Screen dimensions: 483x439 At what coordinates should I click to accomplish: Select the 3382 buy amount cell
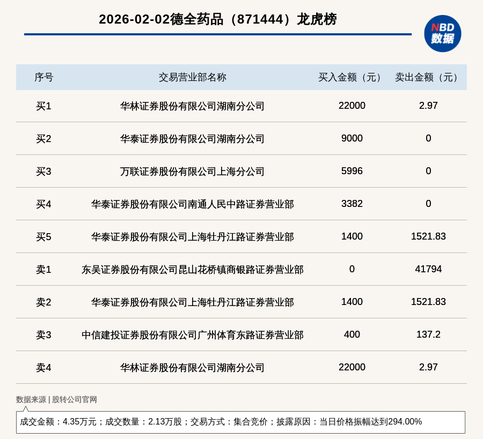[352, 204]
